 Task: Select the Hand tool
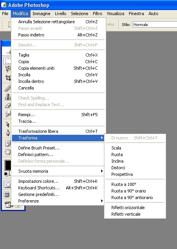8,152
